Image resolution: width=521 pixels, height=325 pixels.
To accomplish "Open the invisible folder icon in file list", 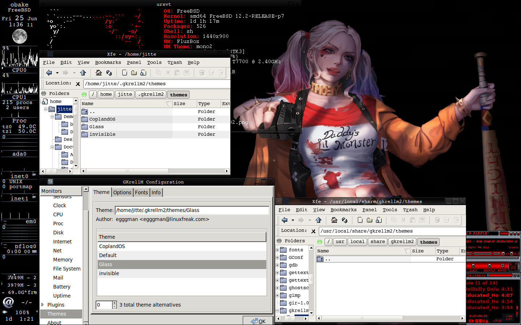I will coord(85,134).
